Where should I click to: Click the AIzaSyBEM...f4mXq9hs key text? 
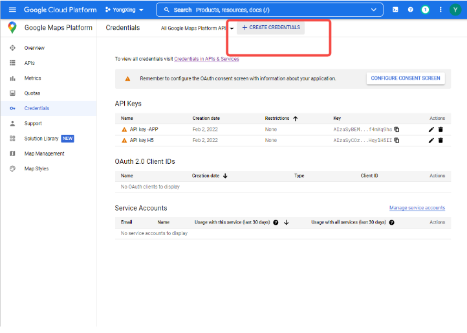tap(362, 130)
